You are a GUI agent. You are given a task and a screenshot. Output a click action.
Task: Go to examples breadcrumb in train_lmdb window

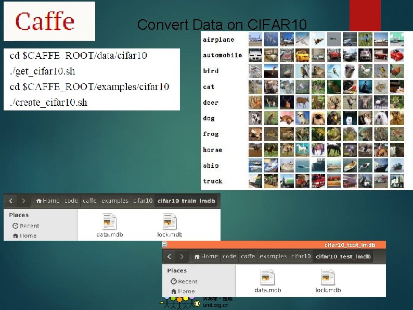115,201
